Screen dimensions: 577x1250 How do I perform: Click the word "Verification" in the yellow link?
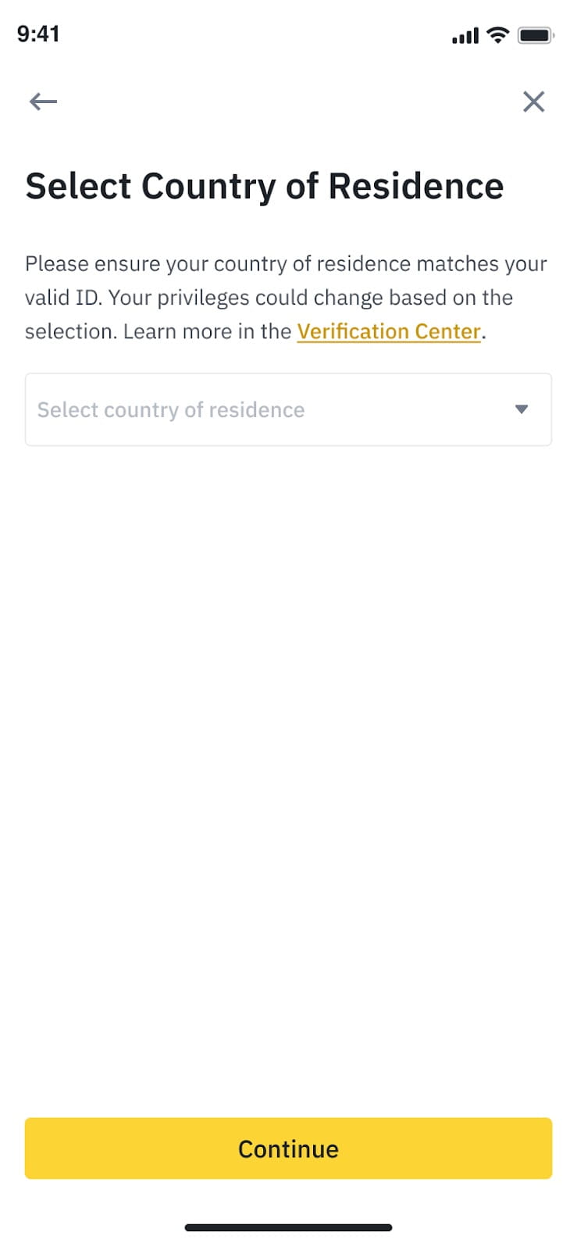[x=353, y=331]
